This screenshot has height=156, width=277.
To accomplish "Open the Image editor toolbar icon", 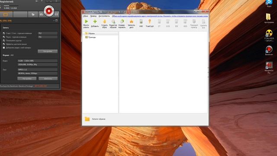I will point(113,22).
